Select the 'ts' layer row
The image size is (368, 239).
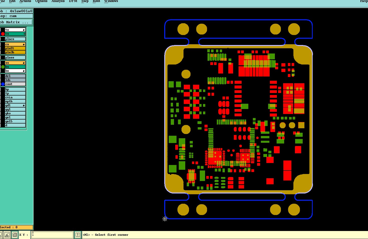15,34
